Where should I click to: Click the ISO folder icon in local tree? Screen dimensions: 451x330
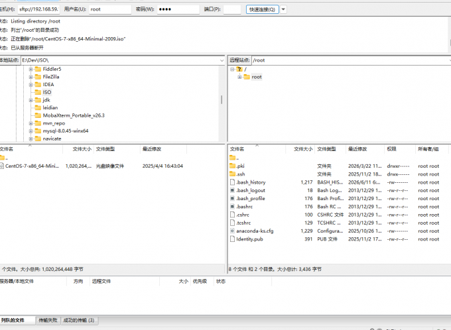(x=38, y=92)
